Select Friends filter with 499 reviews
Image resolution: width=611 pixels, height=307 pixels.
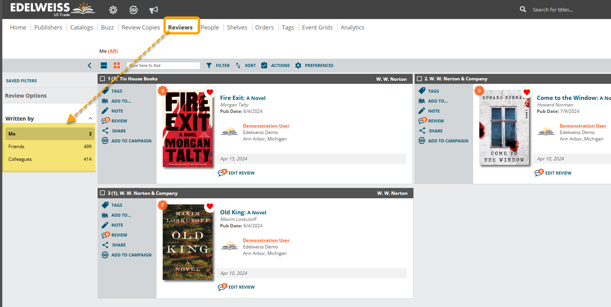point(50,146)
